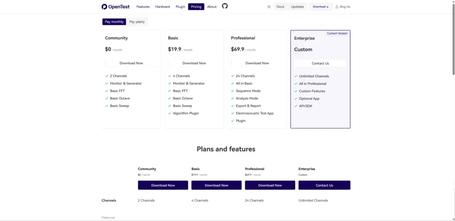Click the page vertical scrollbar
This screenshot has height=221, width=455.
pyautogui.click(x=453, y=40)
